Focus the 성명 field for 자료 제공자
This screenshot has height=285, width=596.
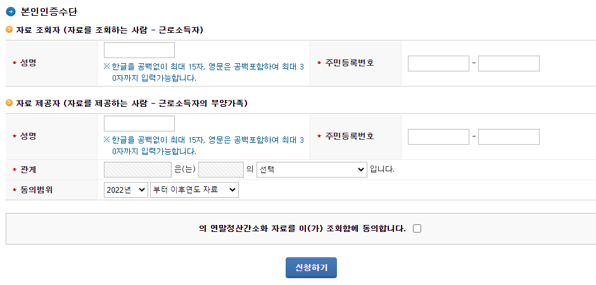139,124
